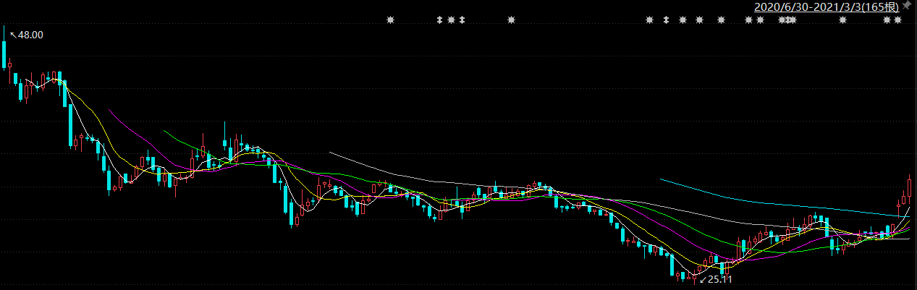
Task: Click the leftmost up-down arrow marker on top row
Action: [x=439, y=20]
